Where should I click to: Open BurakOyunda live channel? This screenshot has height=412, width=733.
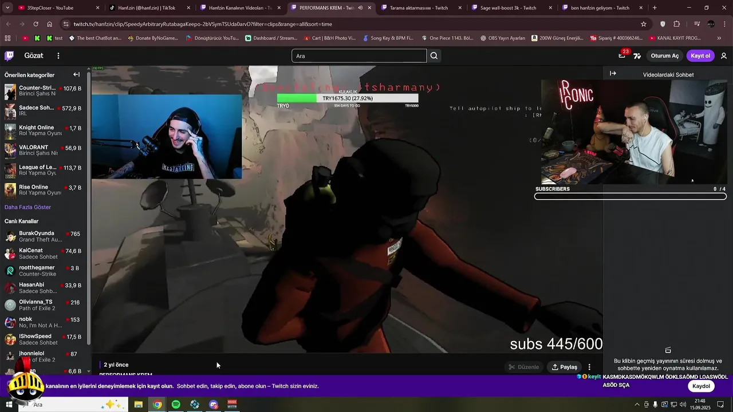44,236
